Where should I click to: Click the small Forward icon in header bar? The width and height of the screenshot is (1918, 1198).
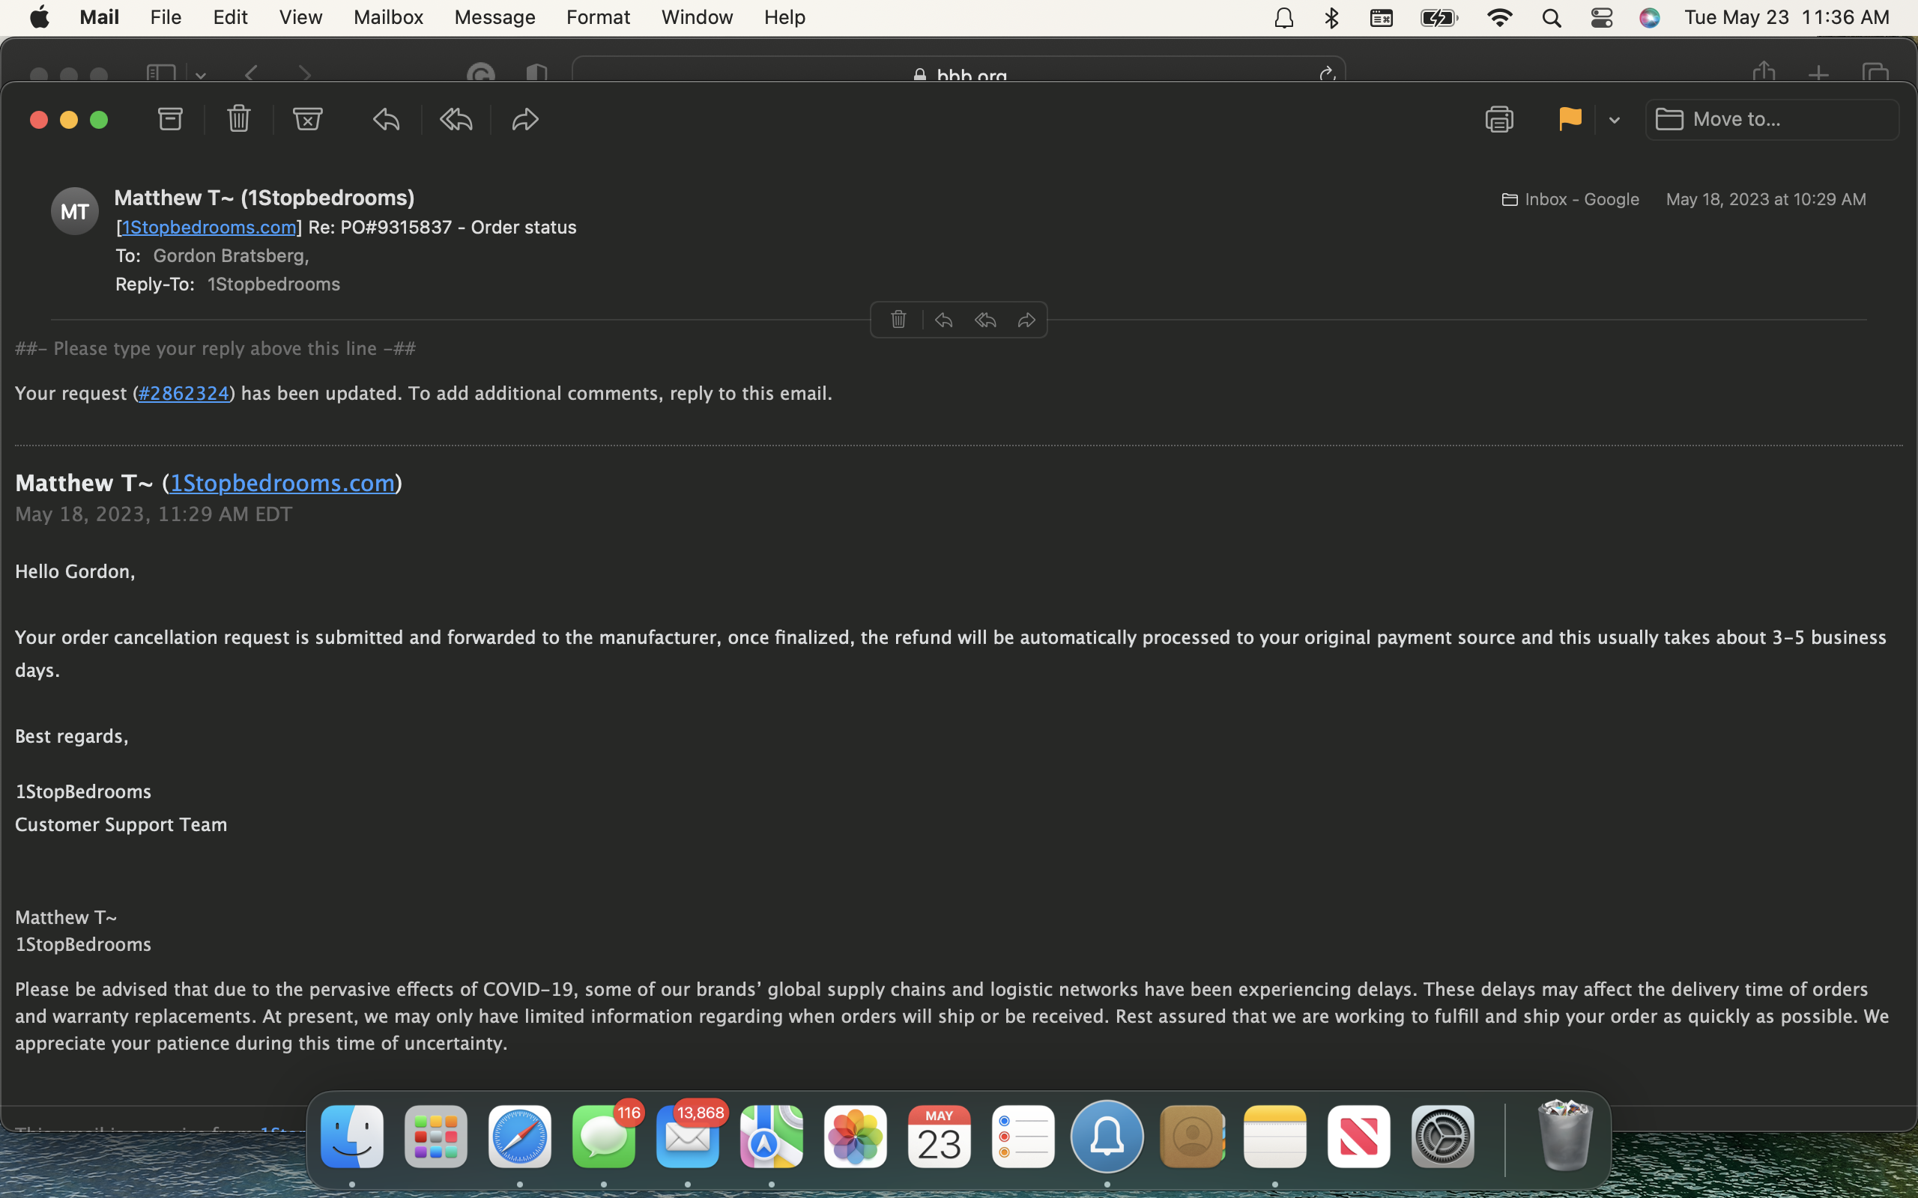pos(1026,319)
